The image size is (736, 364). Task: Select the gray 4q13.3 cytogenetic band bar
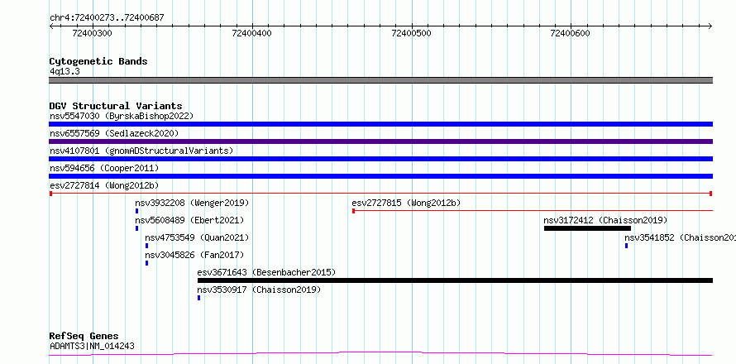point(380,80)
